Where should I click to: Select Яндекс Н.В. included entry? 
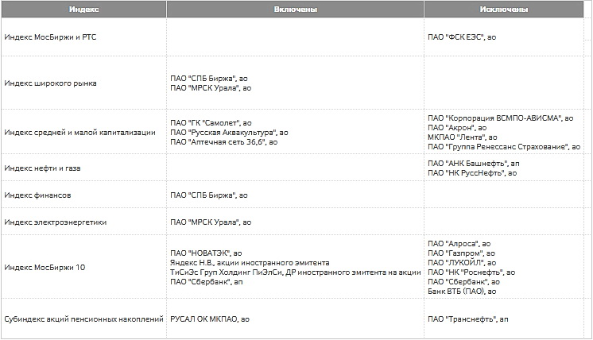pyautogui.click(x=250, y=263)
